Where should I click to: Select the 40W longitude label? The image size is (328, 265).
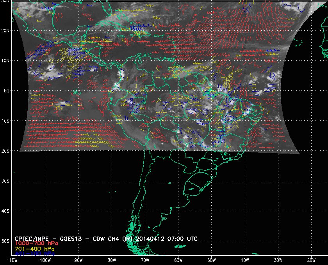(x=245, y=260)
